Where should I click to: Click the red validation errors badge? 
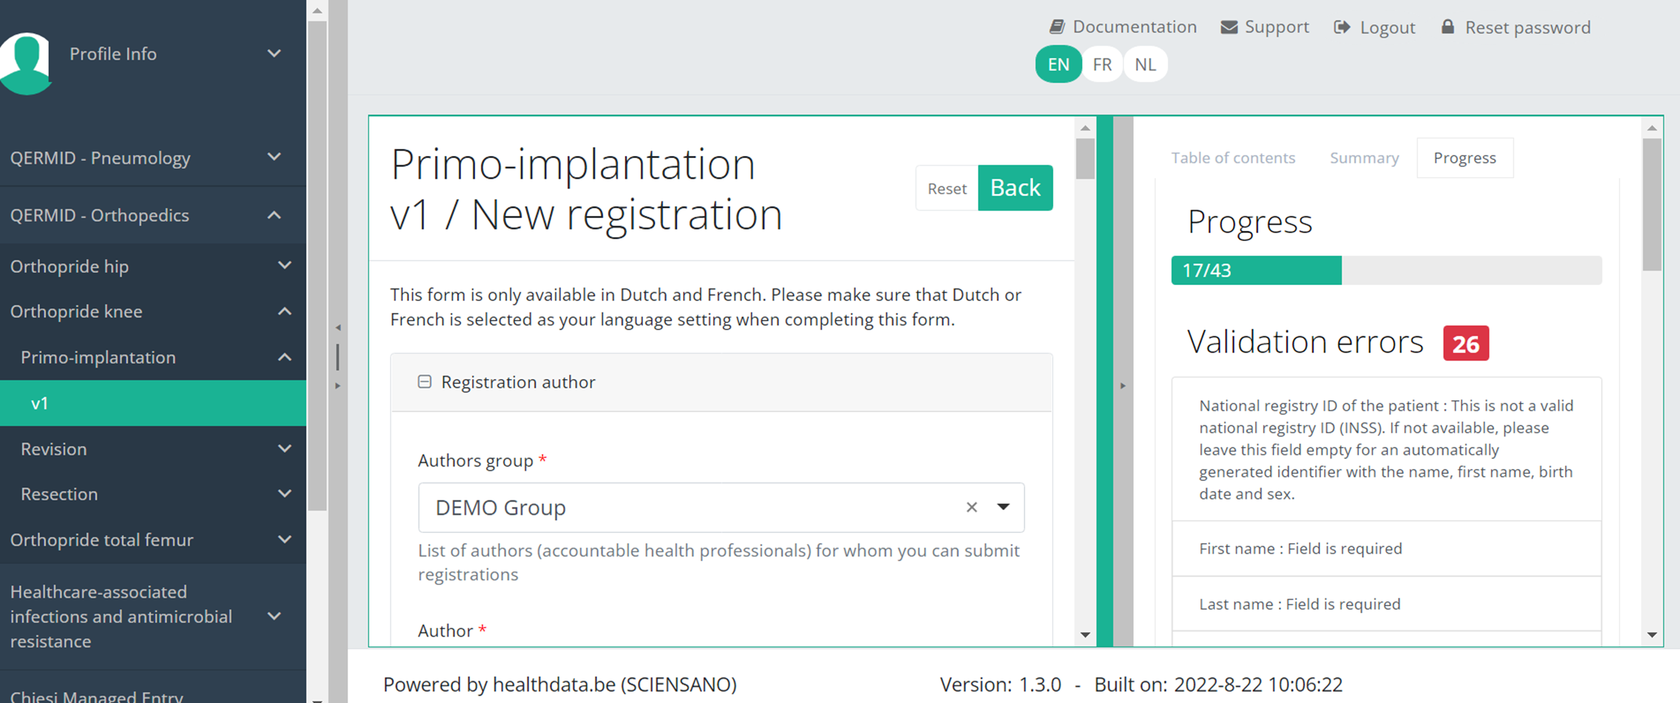click(x=1465, y=343)
